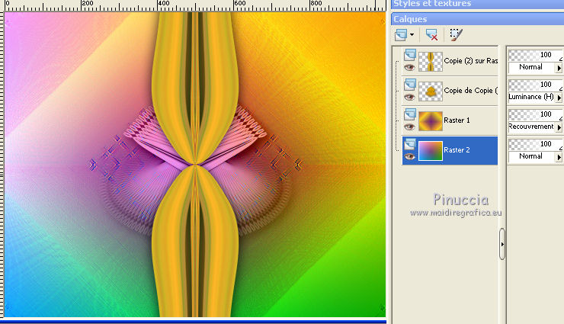Toggle visibility of Copie de Copie layer

pos(409,97)
